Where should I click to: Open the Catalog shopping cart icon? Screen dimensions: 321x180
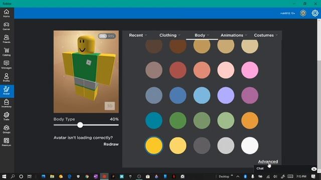click(x=7, y=51)
